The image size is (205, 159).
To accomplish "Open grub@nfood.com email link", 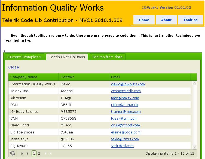I will [126, 125].
